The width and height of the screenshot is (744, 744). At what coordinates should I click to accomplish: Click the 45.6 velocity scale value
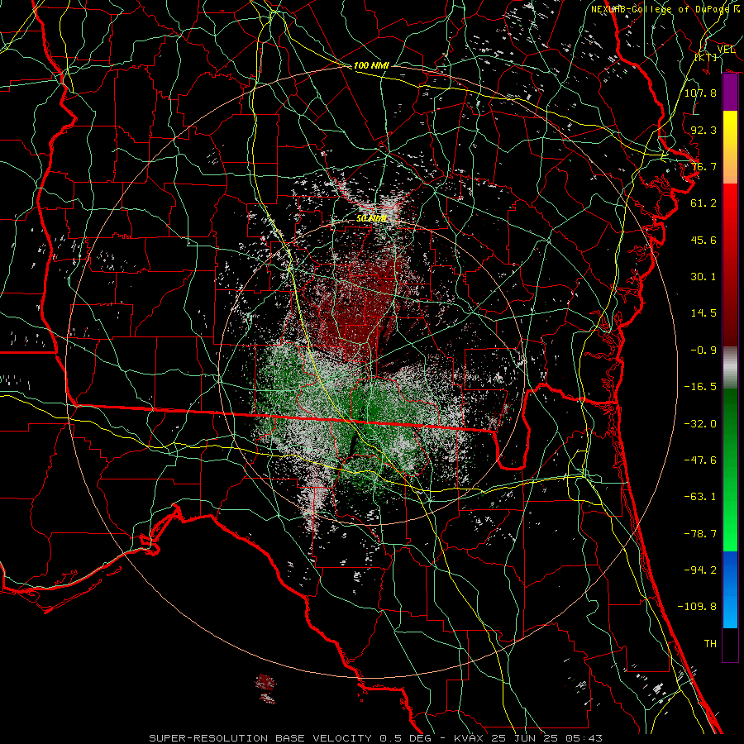(x=703, y=240)
